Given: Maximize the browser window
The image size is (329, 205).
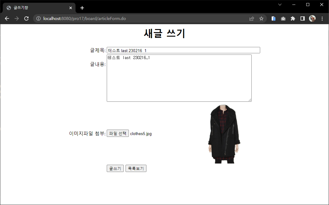Looking at the screenshot, I should (x=307, y=5).
